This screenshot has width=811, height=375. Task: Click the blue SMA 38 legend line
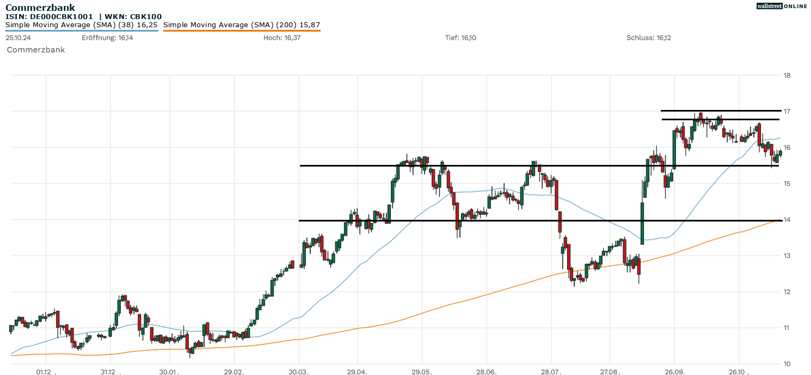click(82, 30)
